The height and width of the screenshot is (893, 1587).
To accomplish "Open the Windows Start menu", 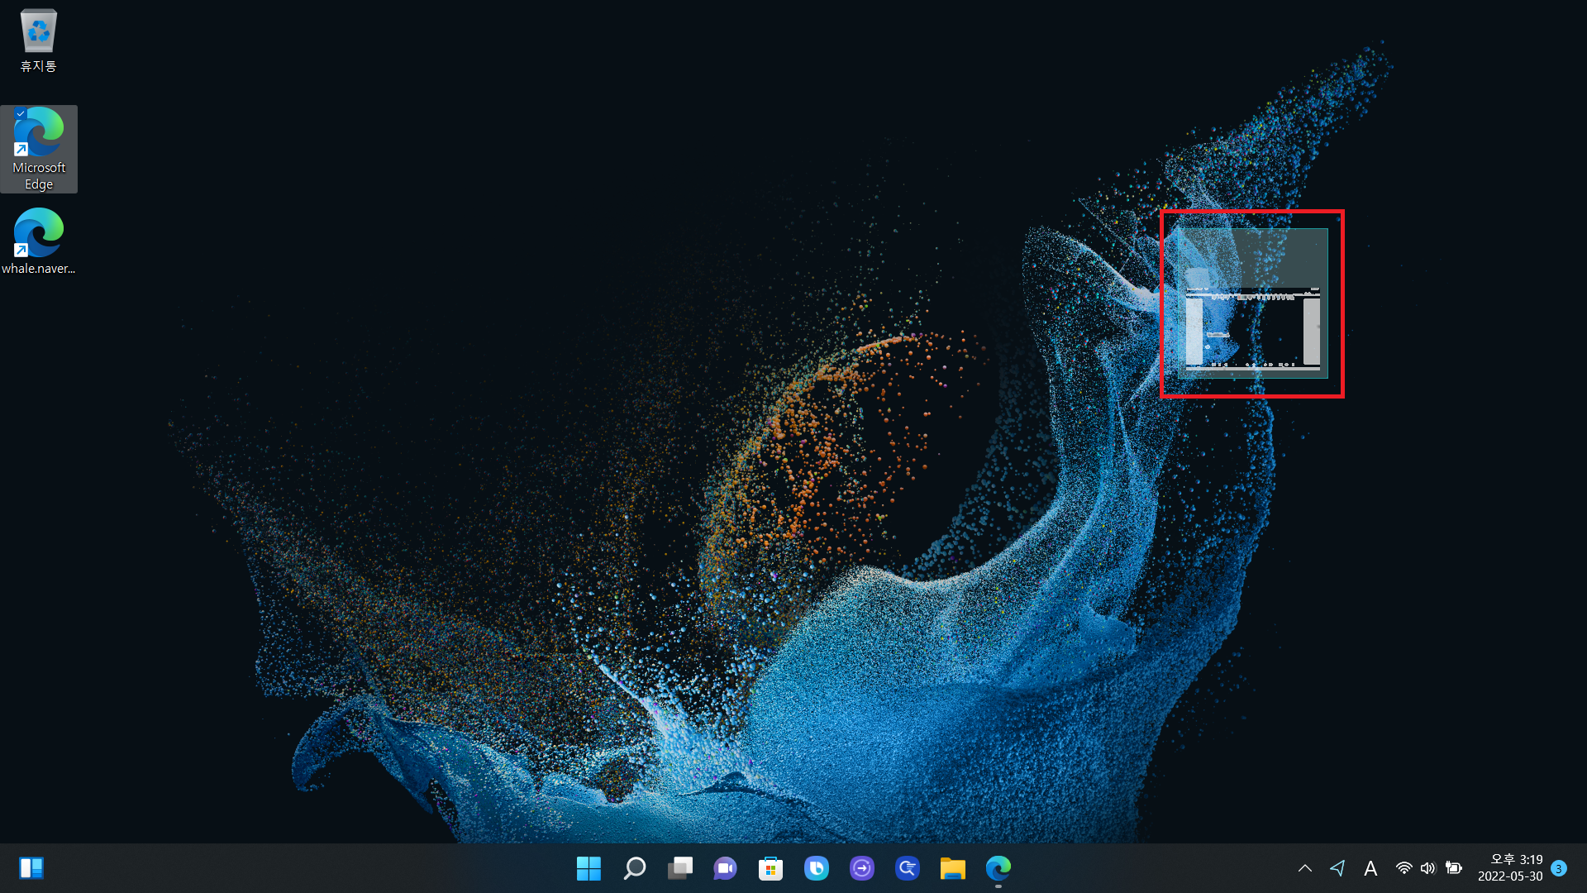I will pyautogui.click(x=589, y=868).
